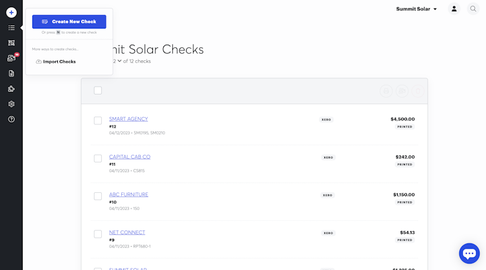
Task: Open the settings gear icon in sidebar
Action: point(11,104)
